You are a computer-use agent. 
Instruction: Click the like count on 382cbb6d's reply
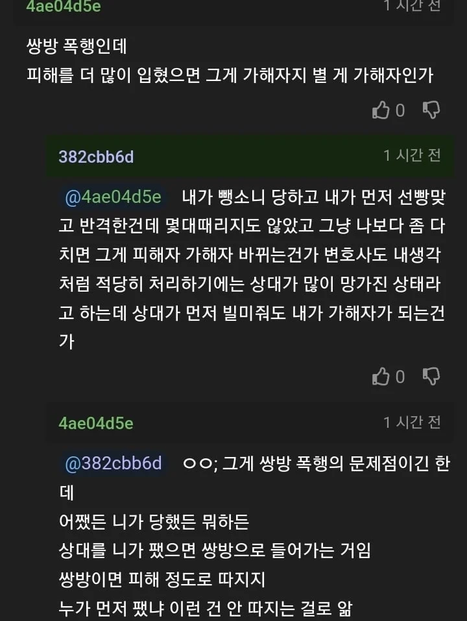(x=400, y=377)
